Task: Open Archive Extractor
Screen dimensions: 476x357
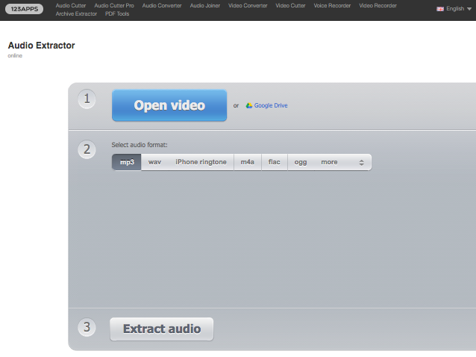Action: (76, 13)
